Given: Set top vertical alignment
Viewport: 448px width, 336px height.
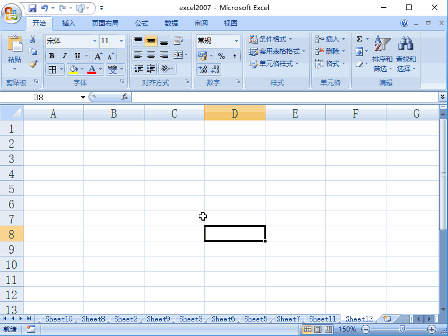Looking at the screenshot, I should click(x=138, y=41).
